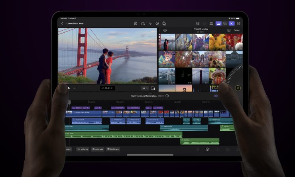Click the timecode display field
Screen dimensions: 295x177
click(107, 88)
